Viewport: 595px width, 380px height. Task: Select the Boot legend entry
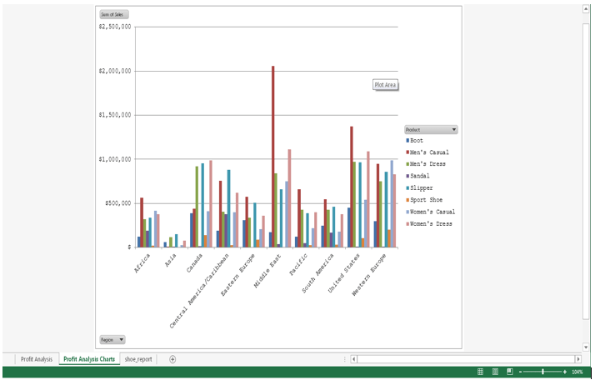click(x=414, y=141)
